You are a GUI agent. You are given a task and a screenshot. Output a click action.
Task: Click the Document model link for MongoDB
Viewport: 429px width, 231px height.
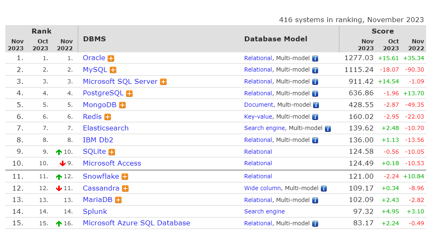tap(259, 105)
